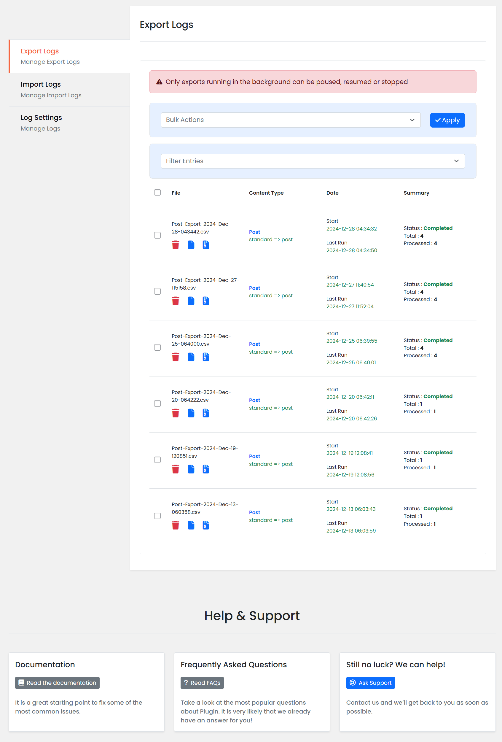Click trash icon for Post-Export-2024-Dec-13-060358.csv

(175, 525)
